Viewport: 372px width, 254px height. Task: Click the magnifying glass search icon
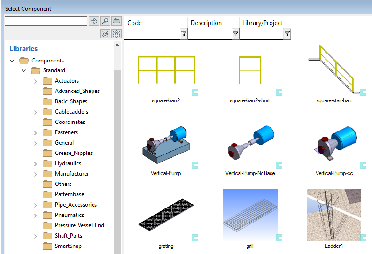click(x=105, y=21)
